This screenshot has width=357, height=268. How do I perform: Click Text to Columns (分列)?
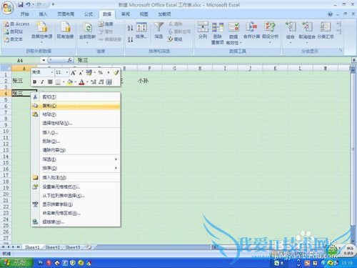203,30
